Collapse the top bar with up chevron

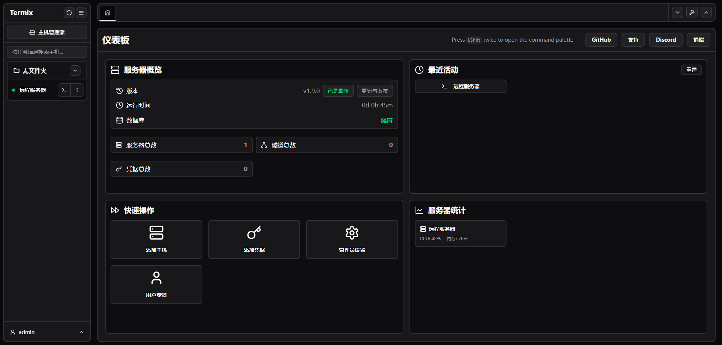pyautogui.click(x=706, y=12)
